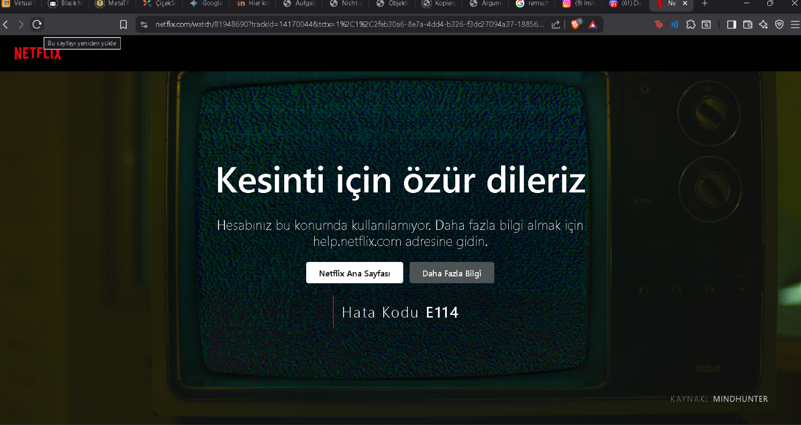Switch to the (61) Dis tab

[x=627, y=4]
